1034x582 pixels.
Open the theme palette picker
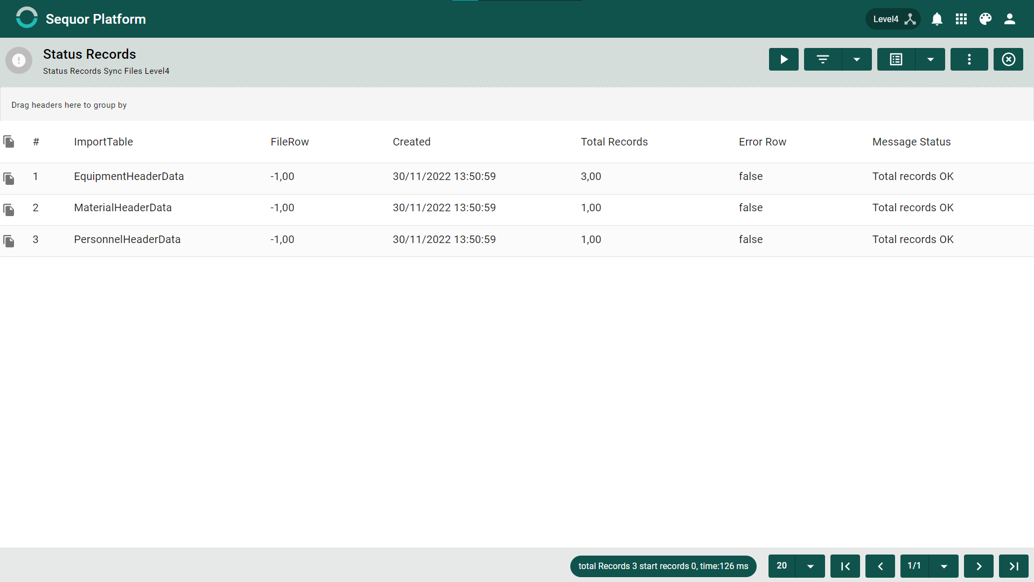click(x=986, y=19)
